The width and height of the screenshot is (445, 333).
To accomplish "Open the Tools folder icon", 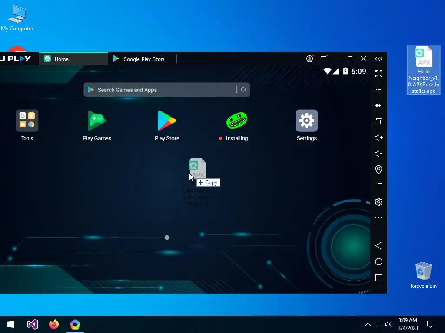I will 27,121.
